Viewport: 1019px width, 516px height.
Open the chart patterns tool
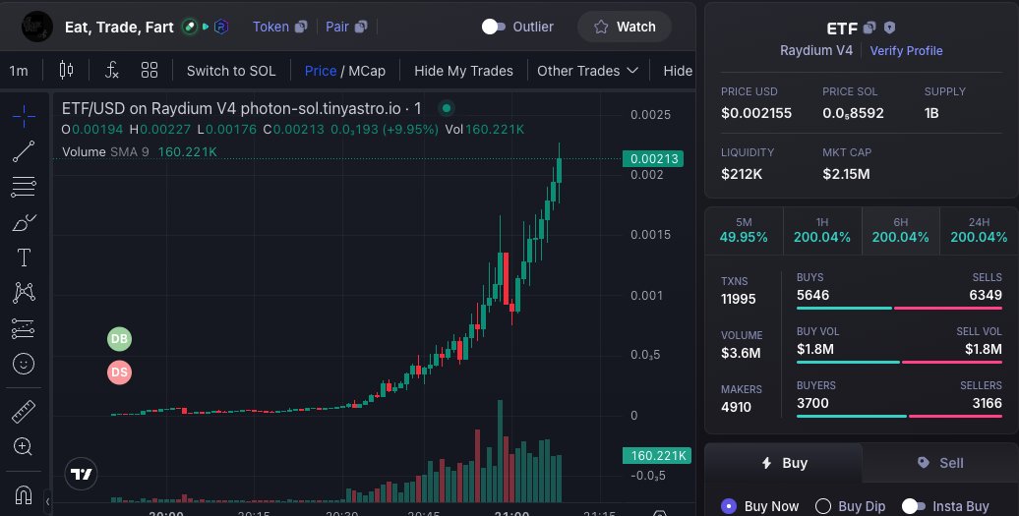24,293
